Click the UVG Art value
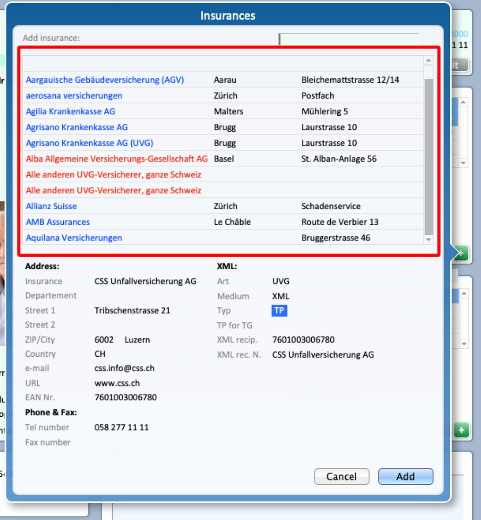The height and width of the screenshot is (520, 481). [x=281, y=281]
